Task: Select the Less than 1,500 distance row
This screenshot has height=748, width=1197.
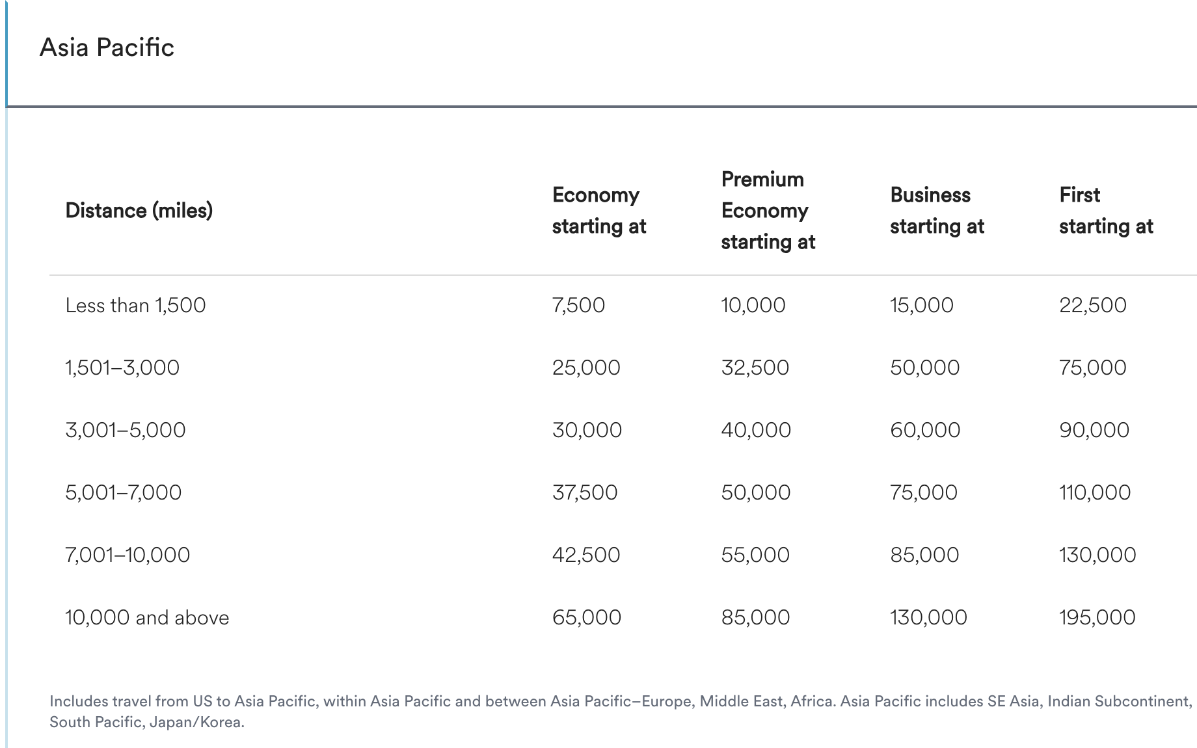Action: pos(135,305)
